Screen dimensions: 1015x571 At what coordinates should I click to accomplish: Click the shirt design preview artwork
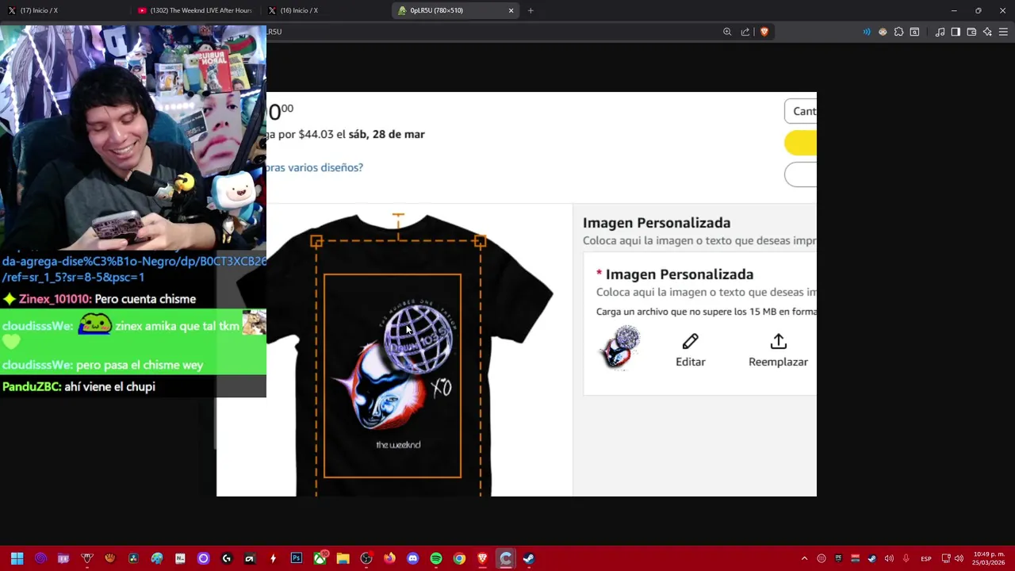[x=393, y=376]
